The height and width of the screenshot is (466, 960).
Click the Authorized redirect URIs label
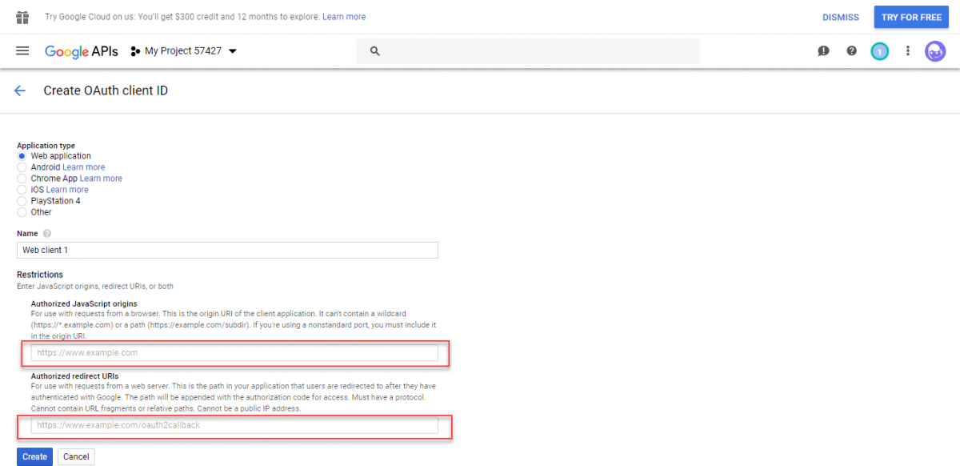coord(74,376)
